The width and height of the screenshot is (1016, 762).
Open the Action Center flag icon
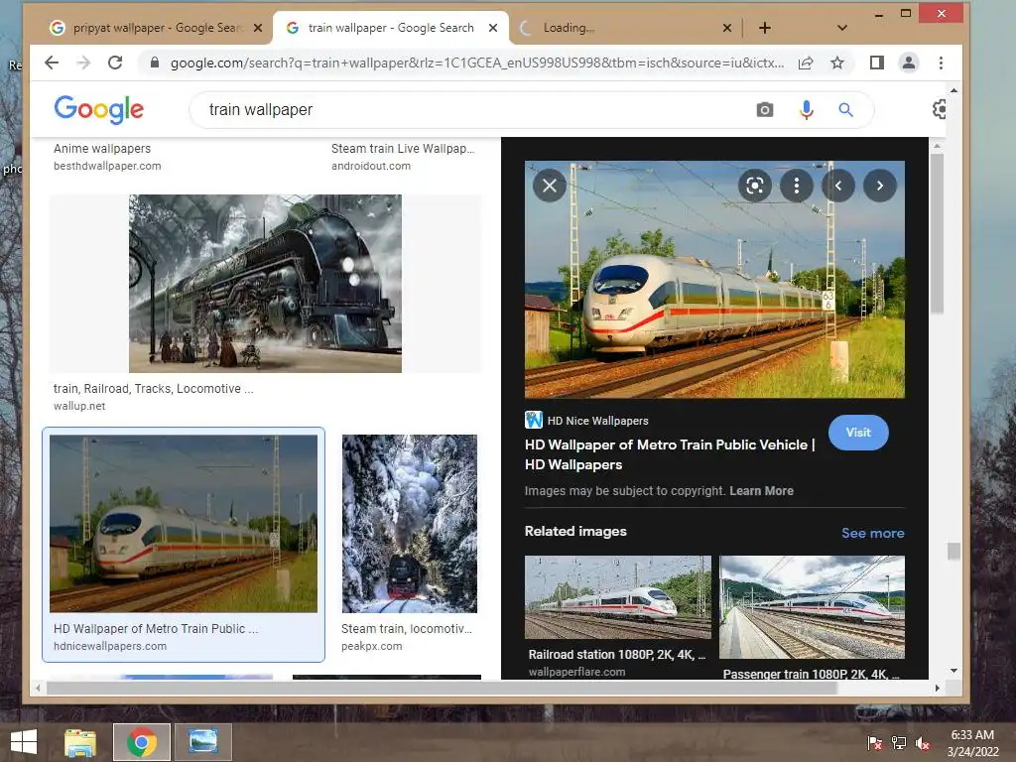tap(875, 742)
